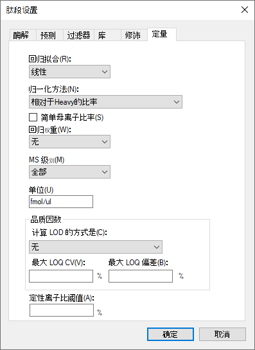Open the 回归权重 dropdown
This screenshot has width=255, height=350.
point(69,141)
